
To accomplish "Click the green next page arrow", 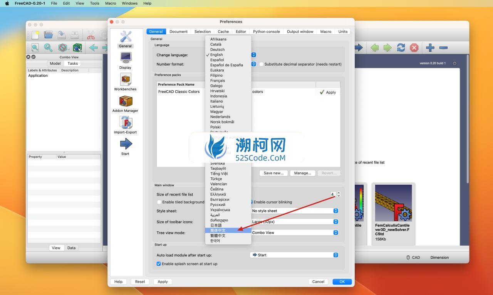I will [387, 48].
